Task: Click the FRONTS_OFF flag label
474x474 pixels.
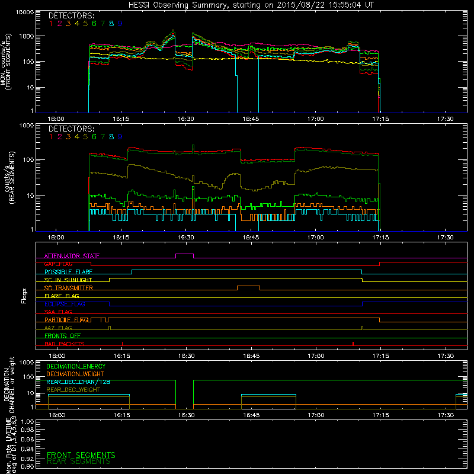Action: tap(63, 336)
